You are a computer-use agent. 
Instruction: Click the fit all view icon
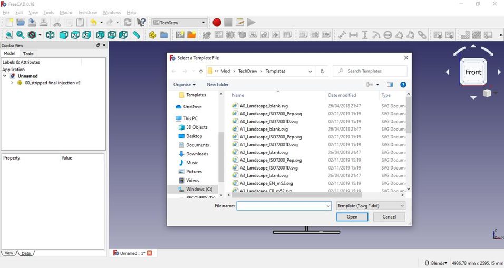(x=9, y=35)
